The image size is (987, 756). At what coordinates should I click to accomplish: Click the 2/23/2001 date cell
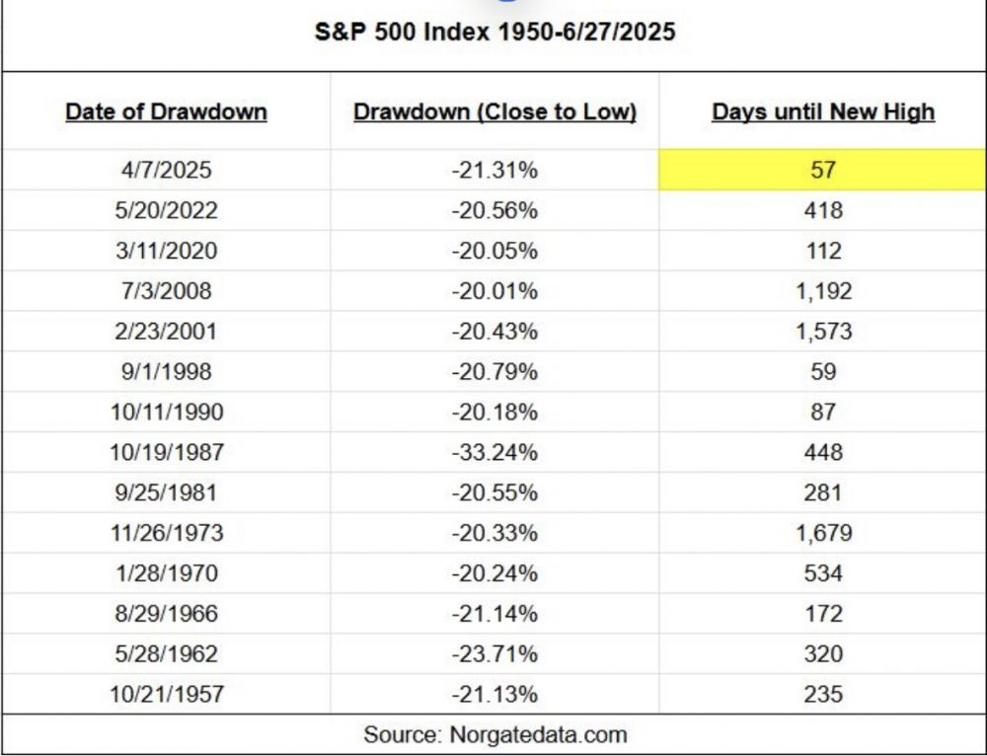[166, 332]
